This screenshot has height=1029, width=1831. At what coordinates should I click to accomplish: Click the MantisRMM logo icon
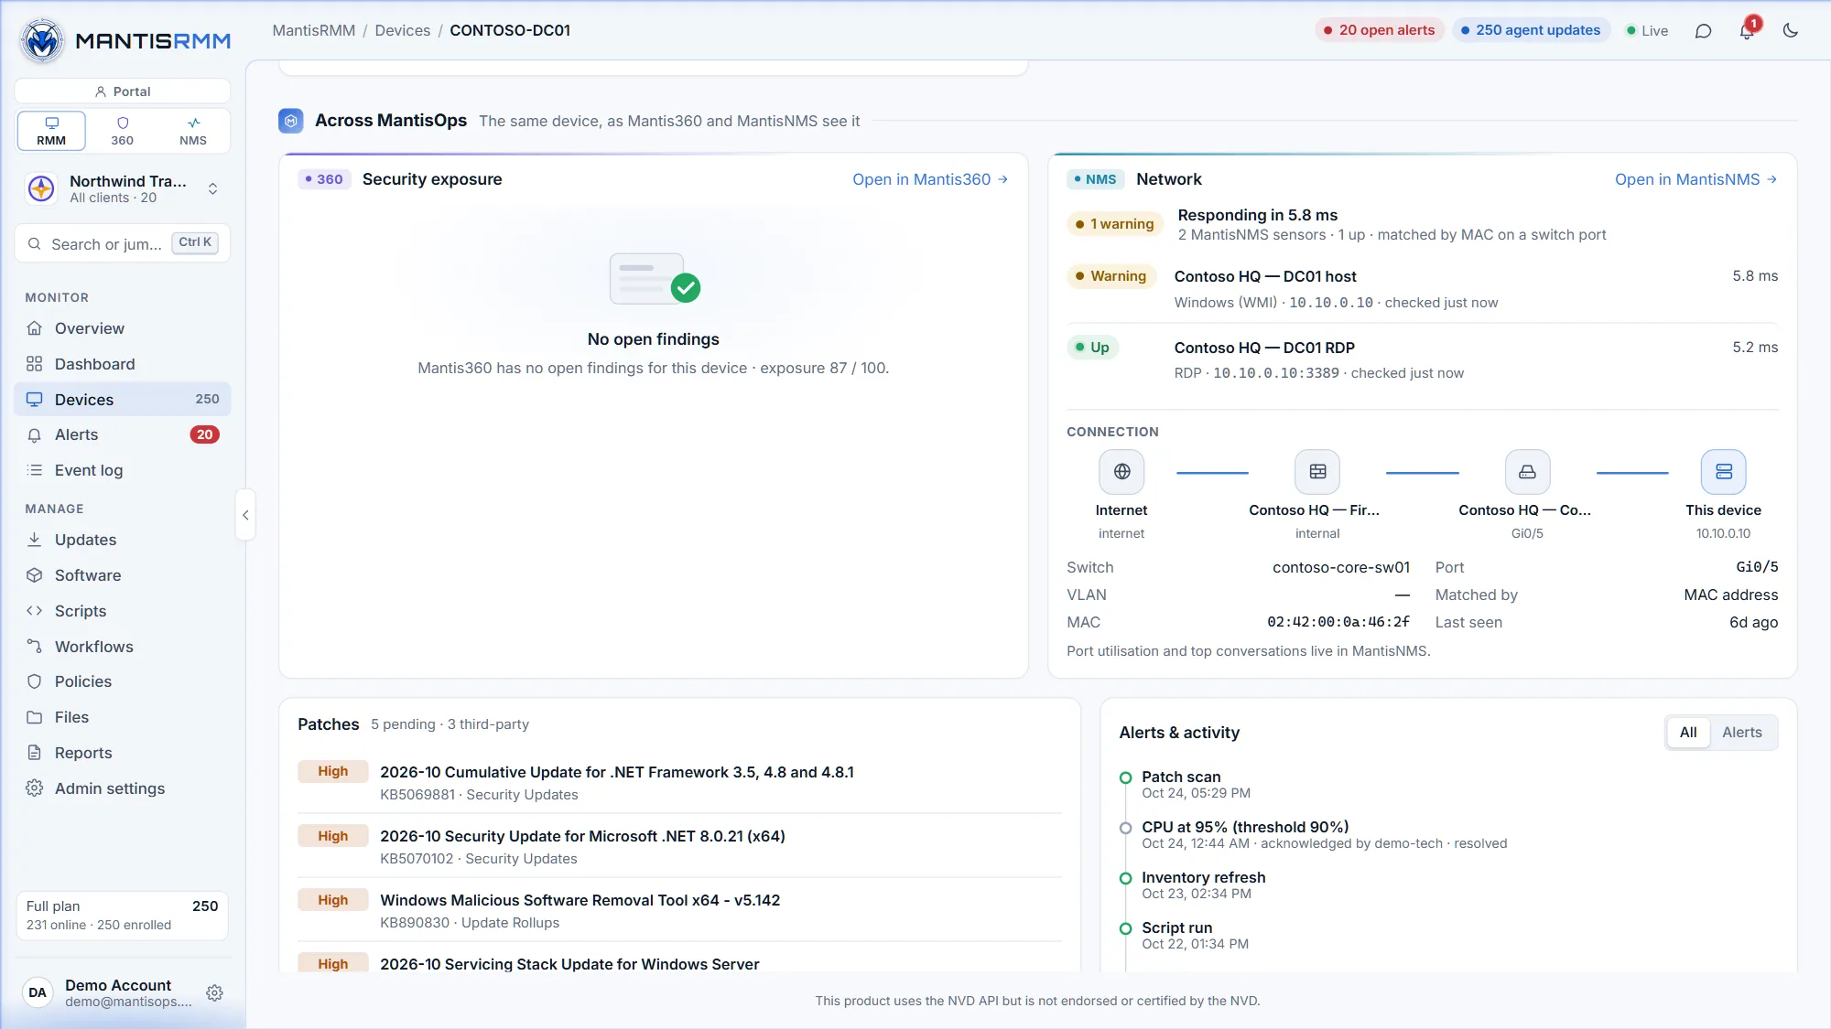(42, 40)
